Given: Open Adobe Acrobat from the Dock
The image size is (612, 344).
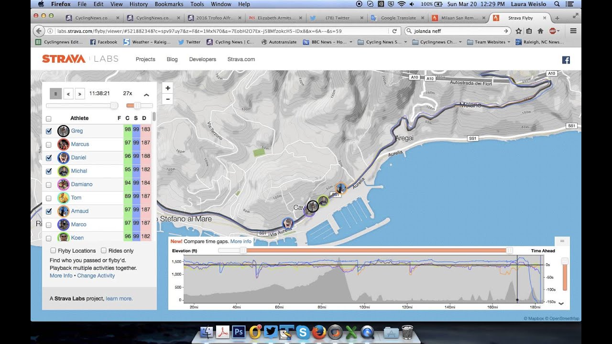Looking at the screenshot, I should tap(223, 332).
